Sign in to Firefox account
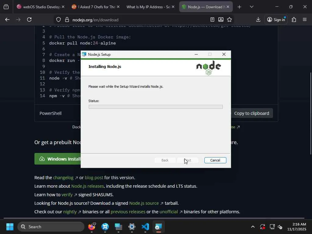The image size is (312, 234). 276,19
